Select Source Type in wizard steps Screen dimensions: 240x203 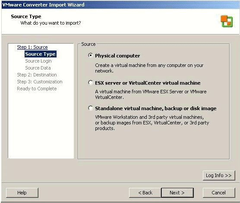tap(41, 54)
